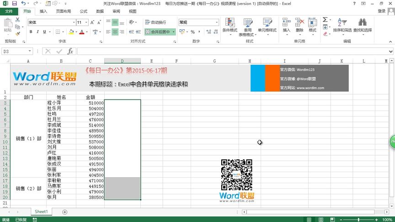
Task: Insert cells with the 插入 icon
Action: [x=287, y=26]
